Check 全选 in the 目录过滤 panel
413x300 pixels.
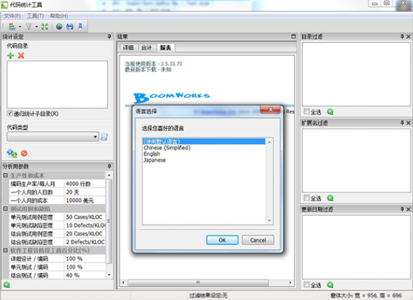click(306, 112)
